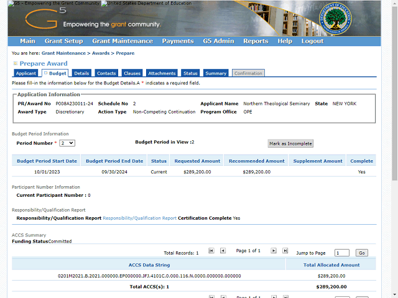
Task: Click the scrollbar down arrow
Action: (394, 294)
